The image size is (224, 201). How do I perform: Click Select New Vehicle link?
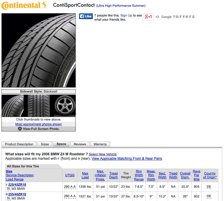(x=103, y=154)
